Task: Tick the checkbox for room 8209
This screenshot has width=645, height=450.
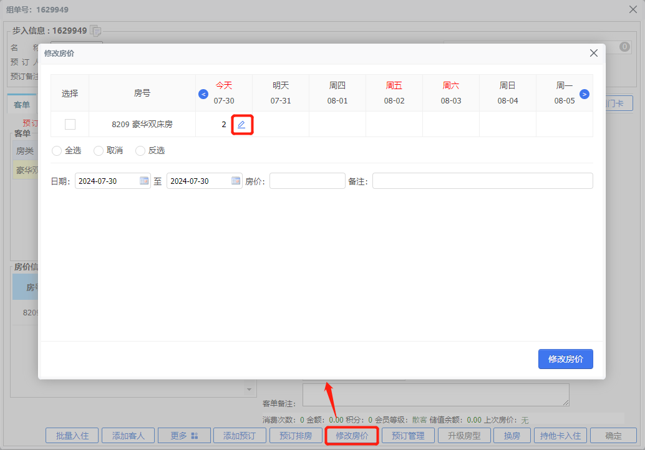Action: coord(70,124)
